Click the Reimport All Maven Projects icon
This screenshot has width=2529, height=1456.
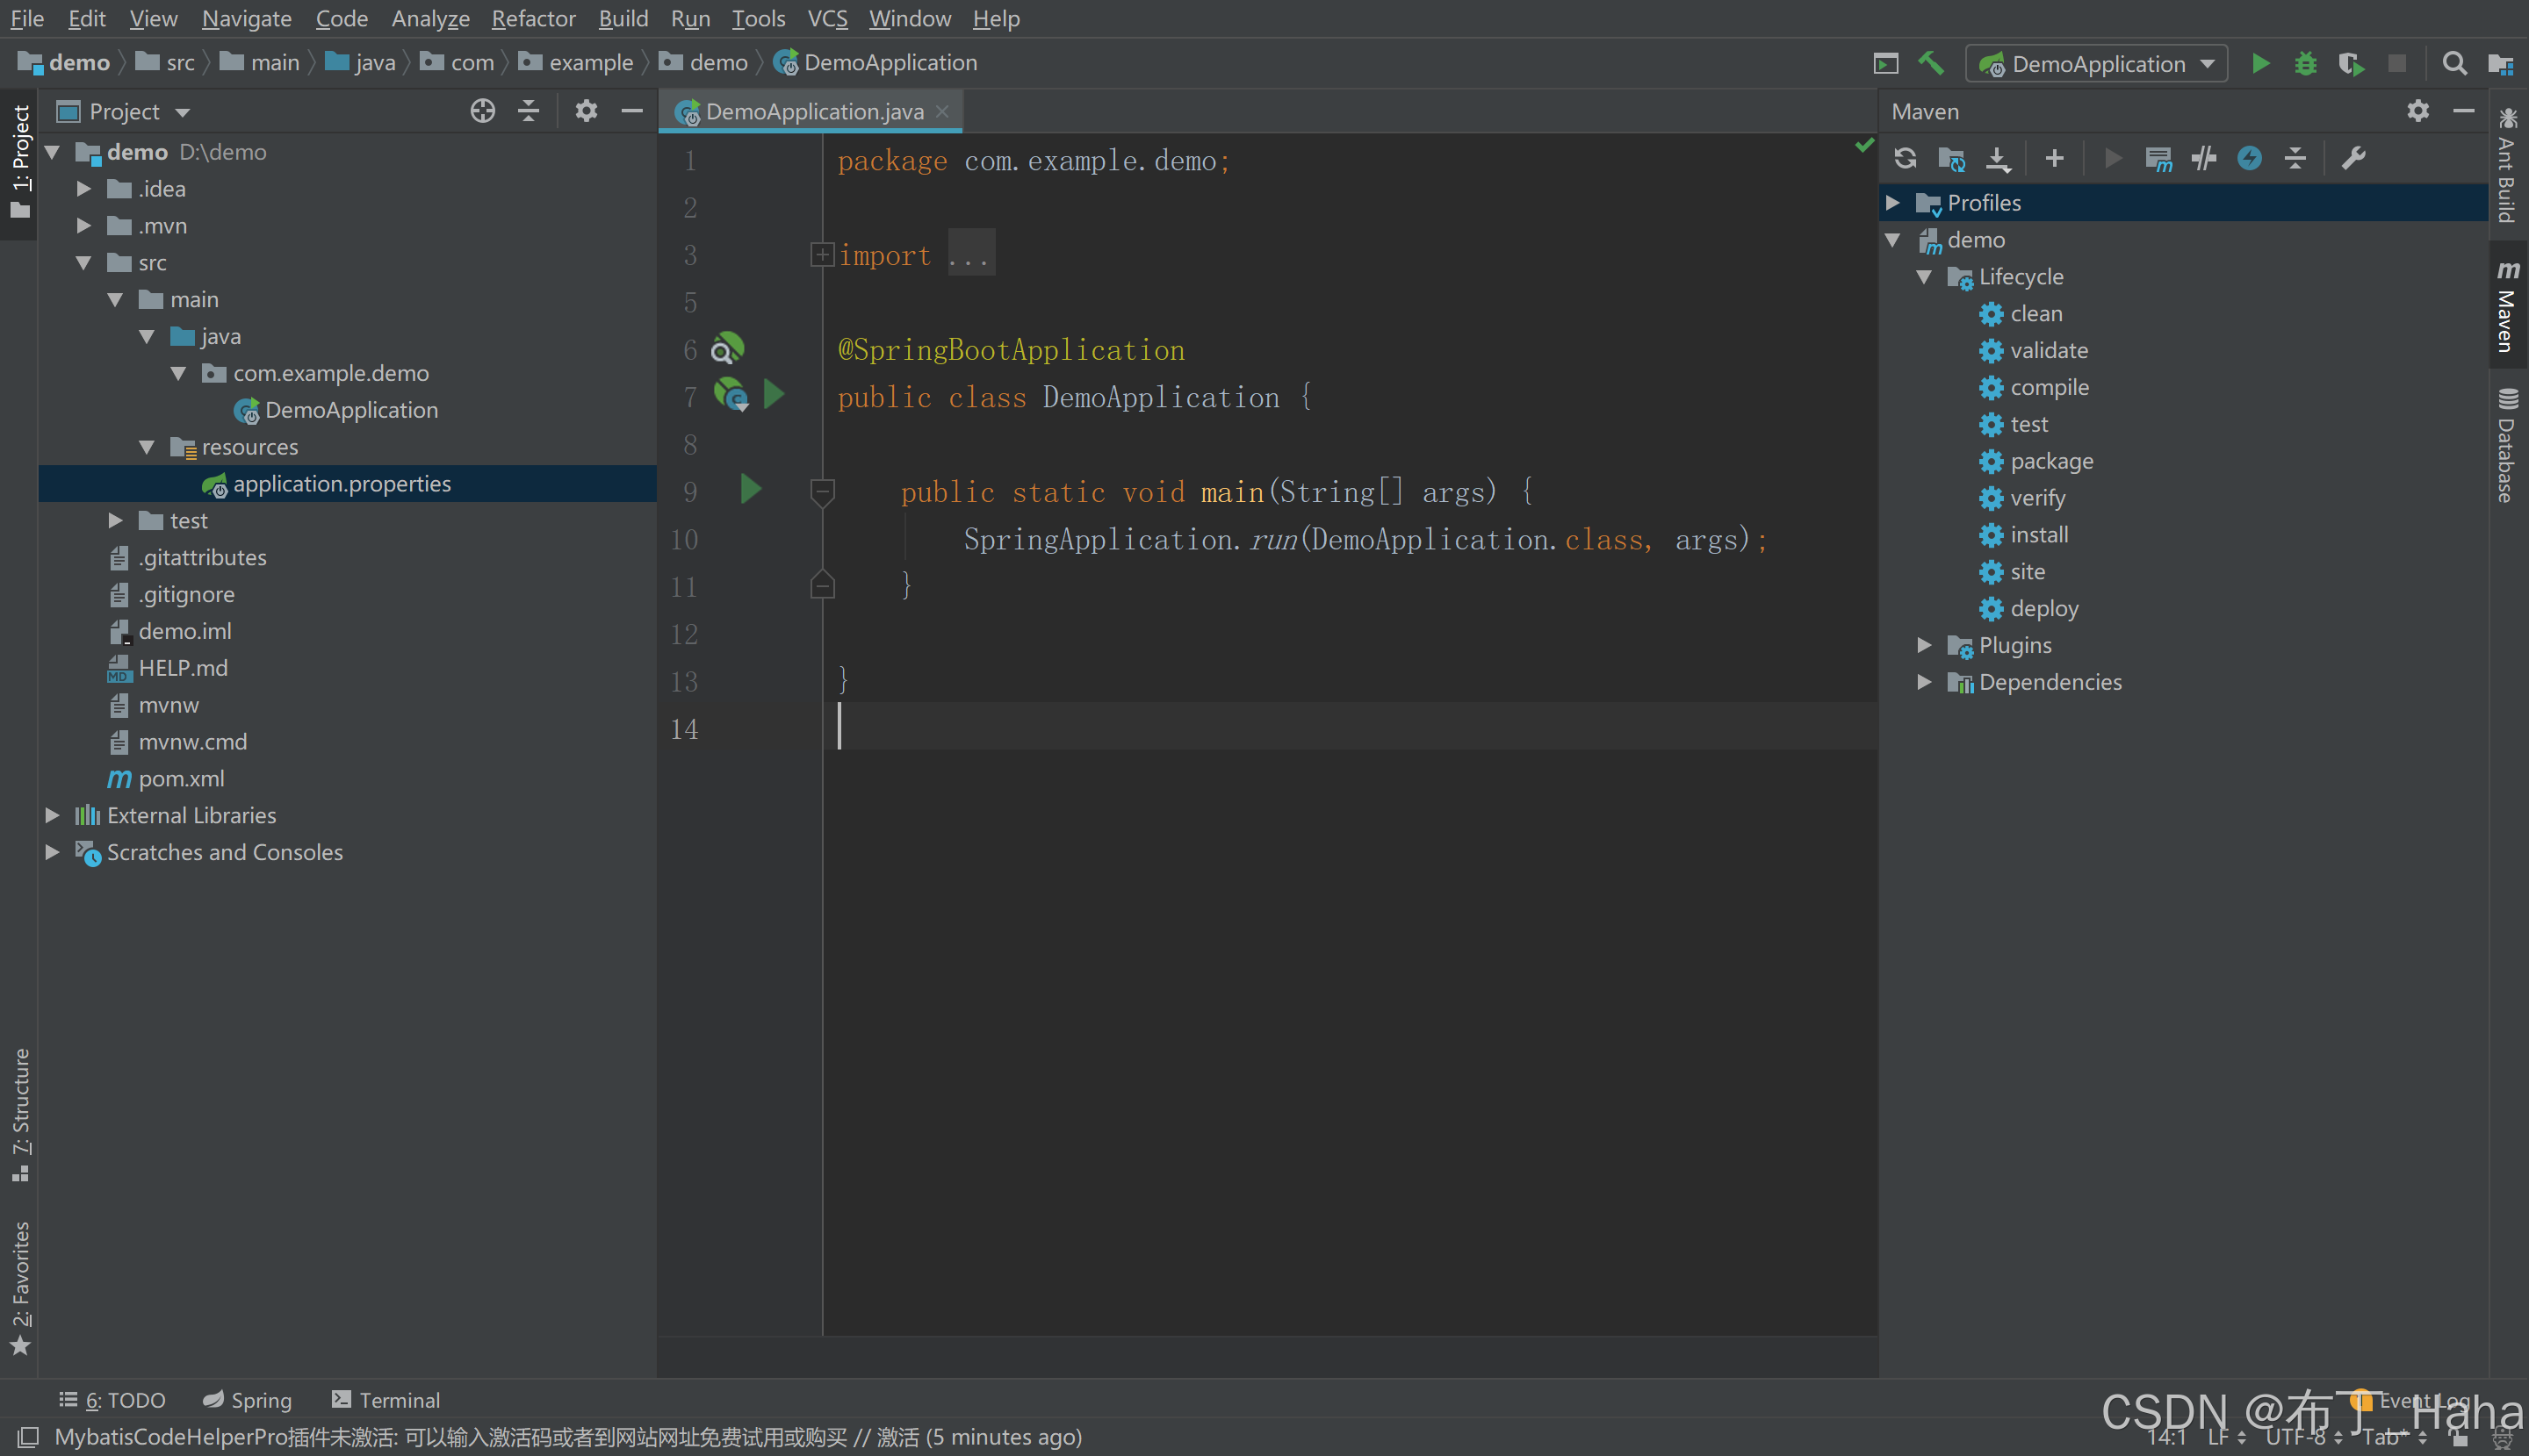coord(1905,158)
